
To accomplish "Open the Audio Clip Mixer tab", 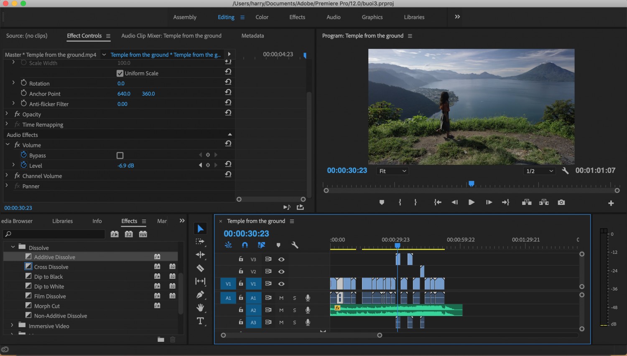I will (171, 36).
